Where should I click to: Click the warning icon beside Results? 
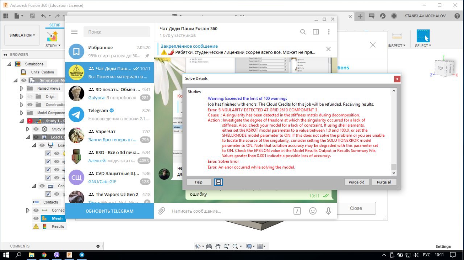pyautogui.click(x=36, y=226)
